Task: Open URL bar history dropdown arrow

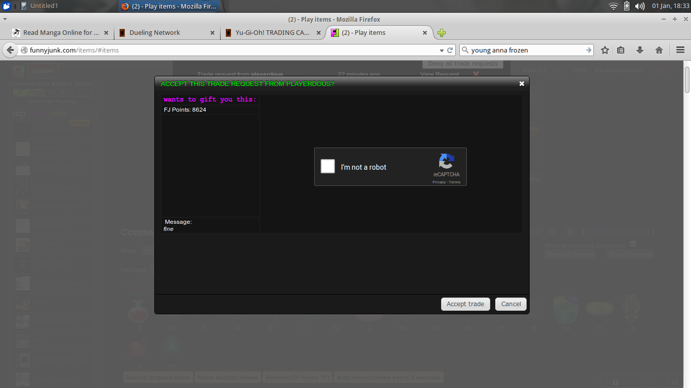Action: [x=441, y=50]
